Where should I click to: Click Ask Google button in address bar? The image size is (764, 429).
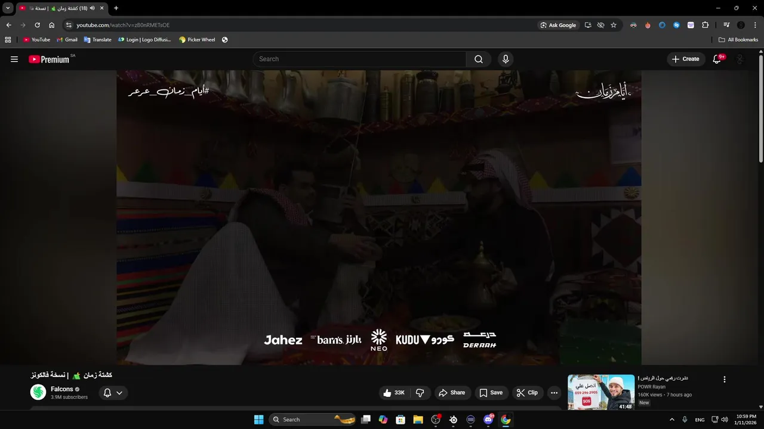pos(558,25)
